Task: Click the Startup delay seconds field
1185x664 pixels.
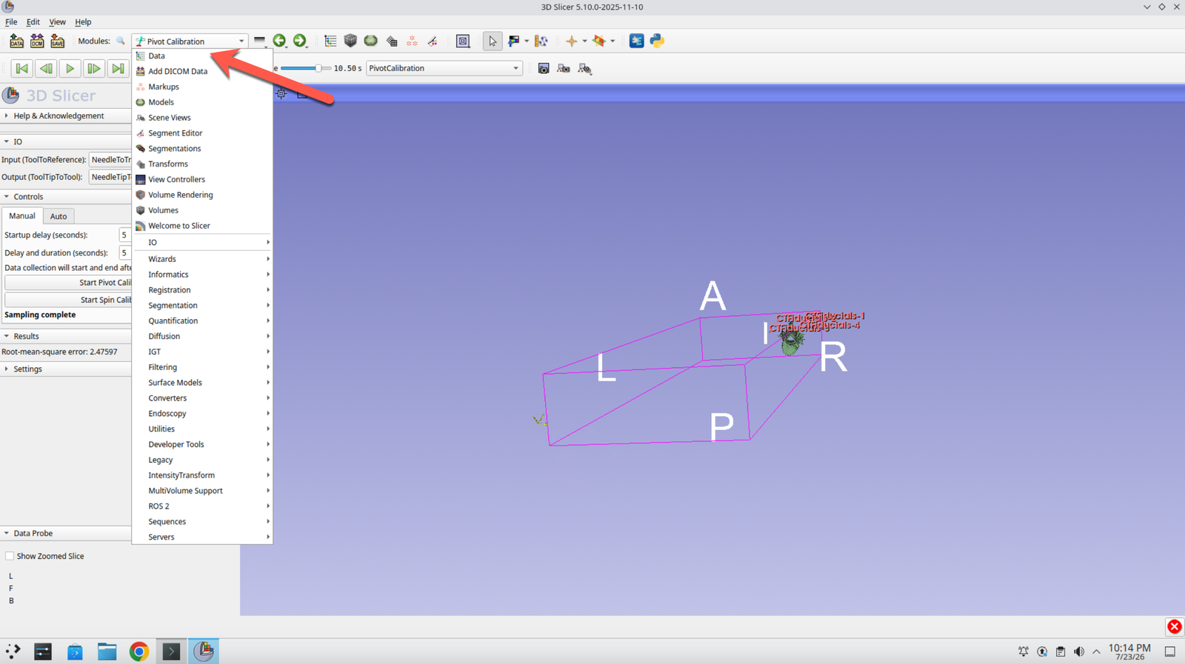Action: pos(125,235)
